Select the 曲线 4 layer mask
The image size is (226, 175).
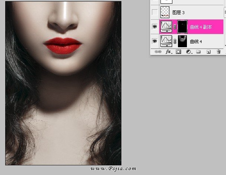(182, 41)
